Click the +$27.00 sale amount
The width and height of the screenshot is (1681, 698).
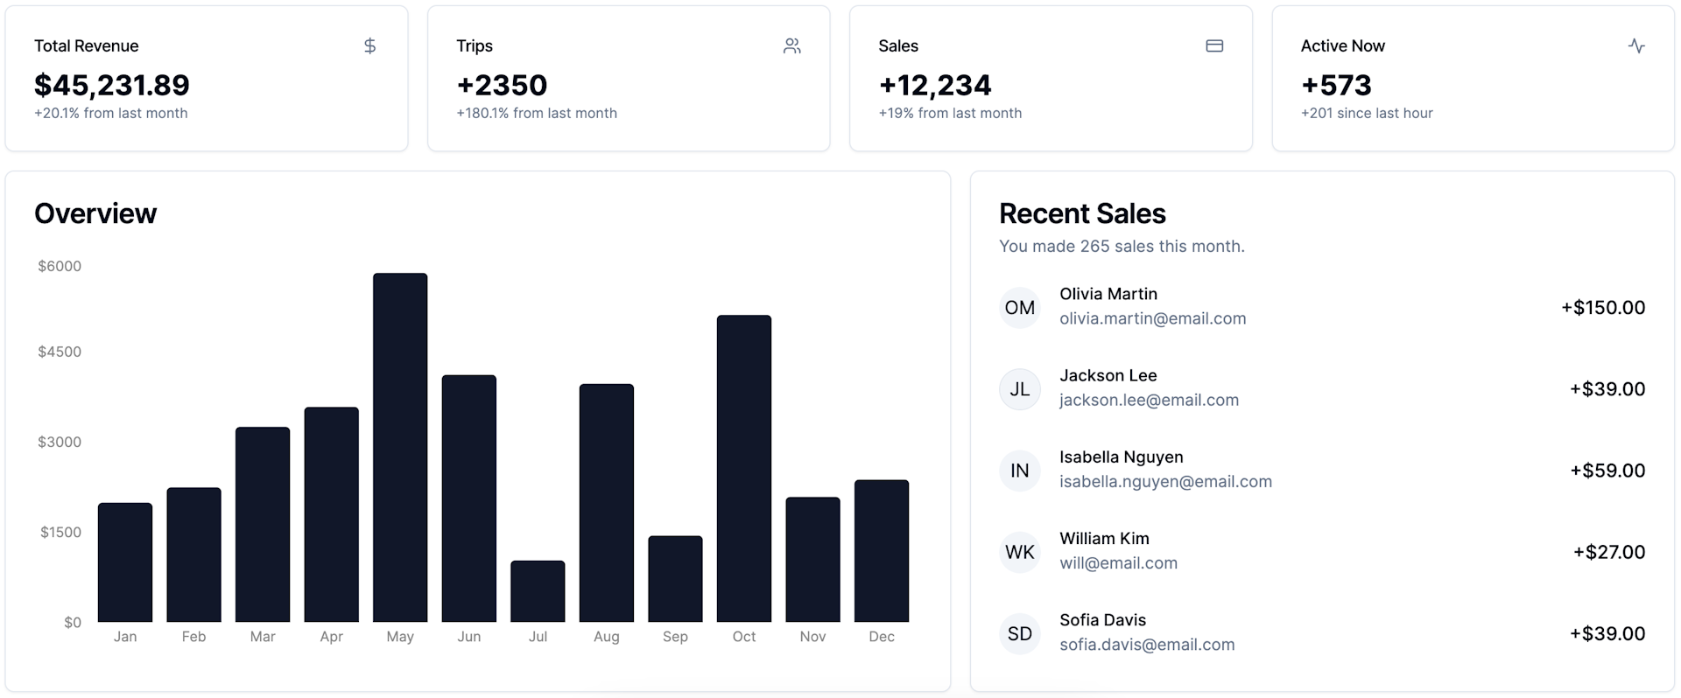tap(1609, 552)
